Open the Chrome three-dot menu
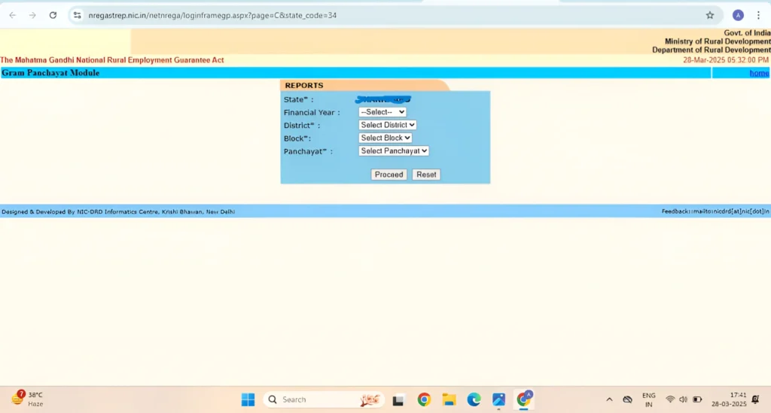The height and width of the screenshot is (413, 771). coord(760,15)
